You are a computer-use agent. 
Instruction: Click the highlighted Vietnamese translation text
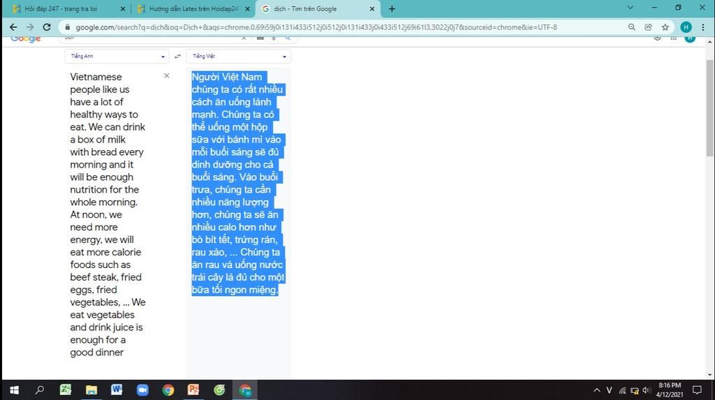[237, 183]
